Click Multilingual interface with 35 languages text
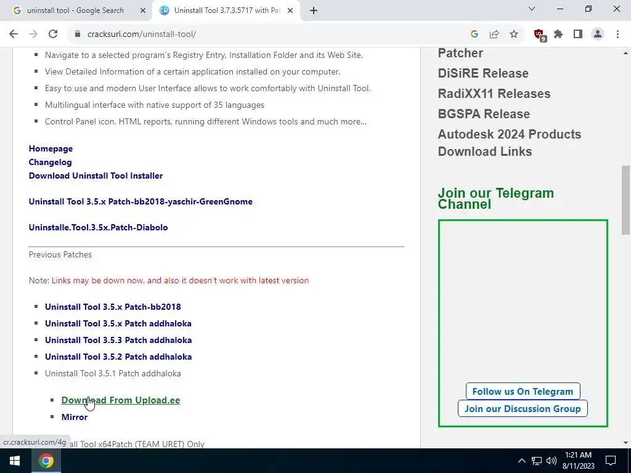 click(x=155, y=105)
